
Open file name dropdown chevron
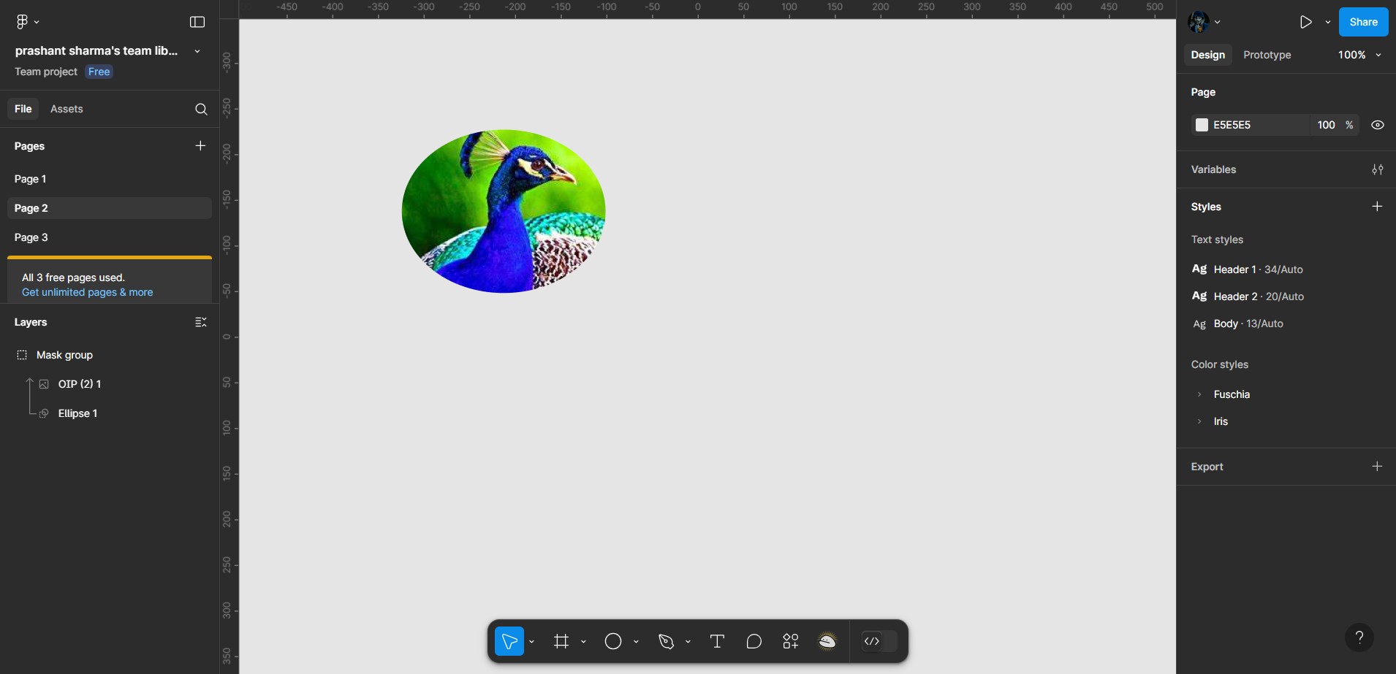coord(197,51)
